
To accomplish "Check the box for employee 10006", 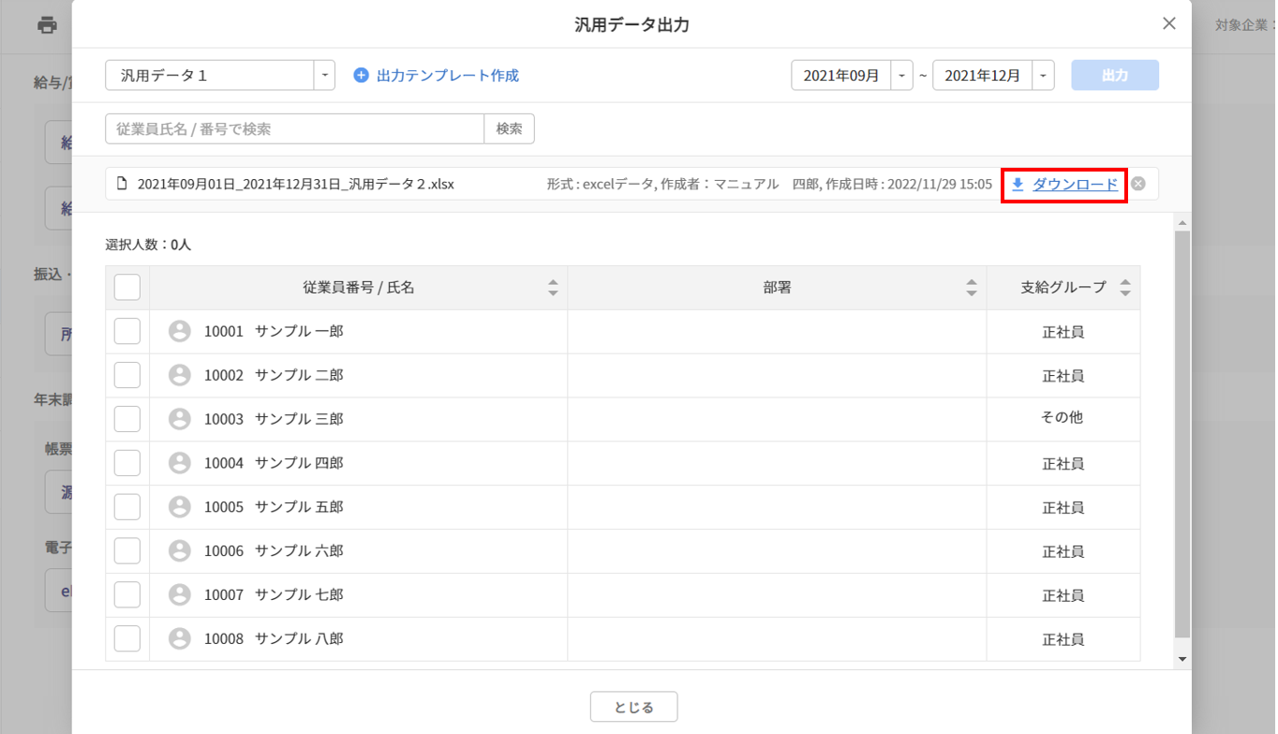I will tap(127, 550).
